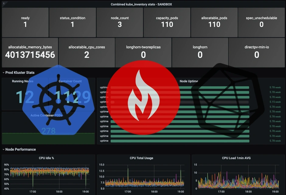Select the status_condition stat tile
Image resolution: width=286 pixels, height=195 pixels.
pos(73,23)
